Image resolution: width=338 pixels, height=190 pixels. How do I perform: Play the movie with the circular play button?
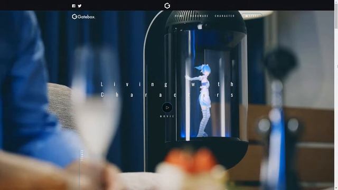coord(167,108)
